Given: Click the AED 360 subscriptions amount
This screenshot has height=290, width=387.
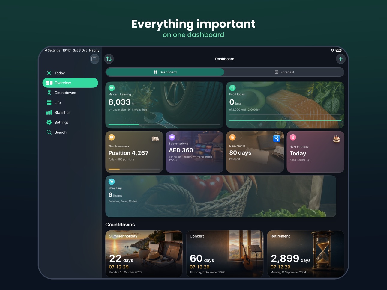Looking at the screenshot, I should [x=181, y=150].
